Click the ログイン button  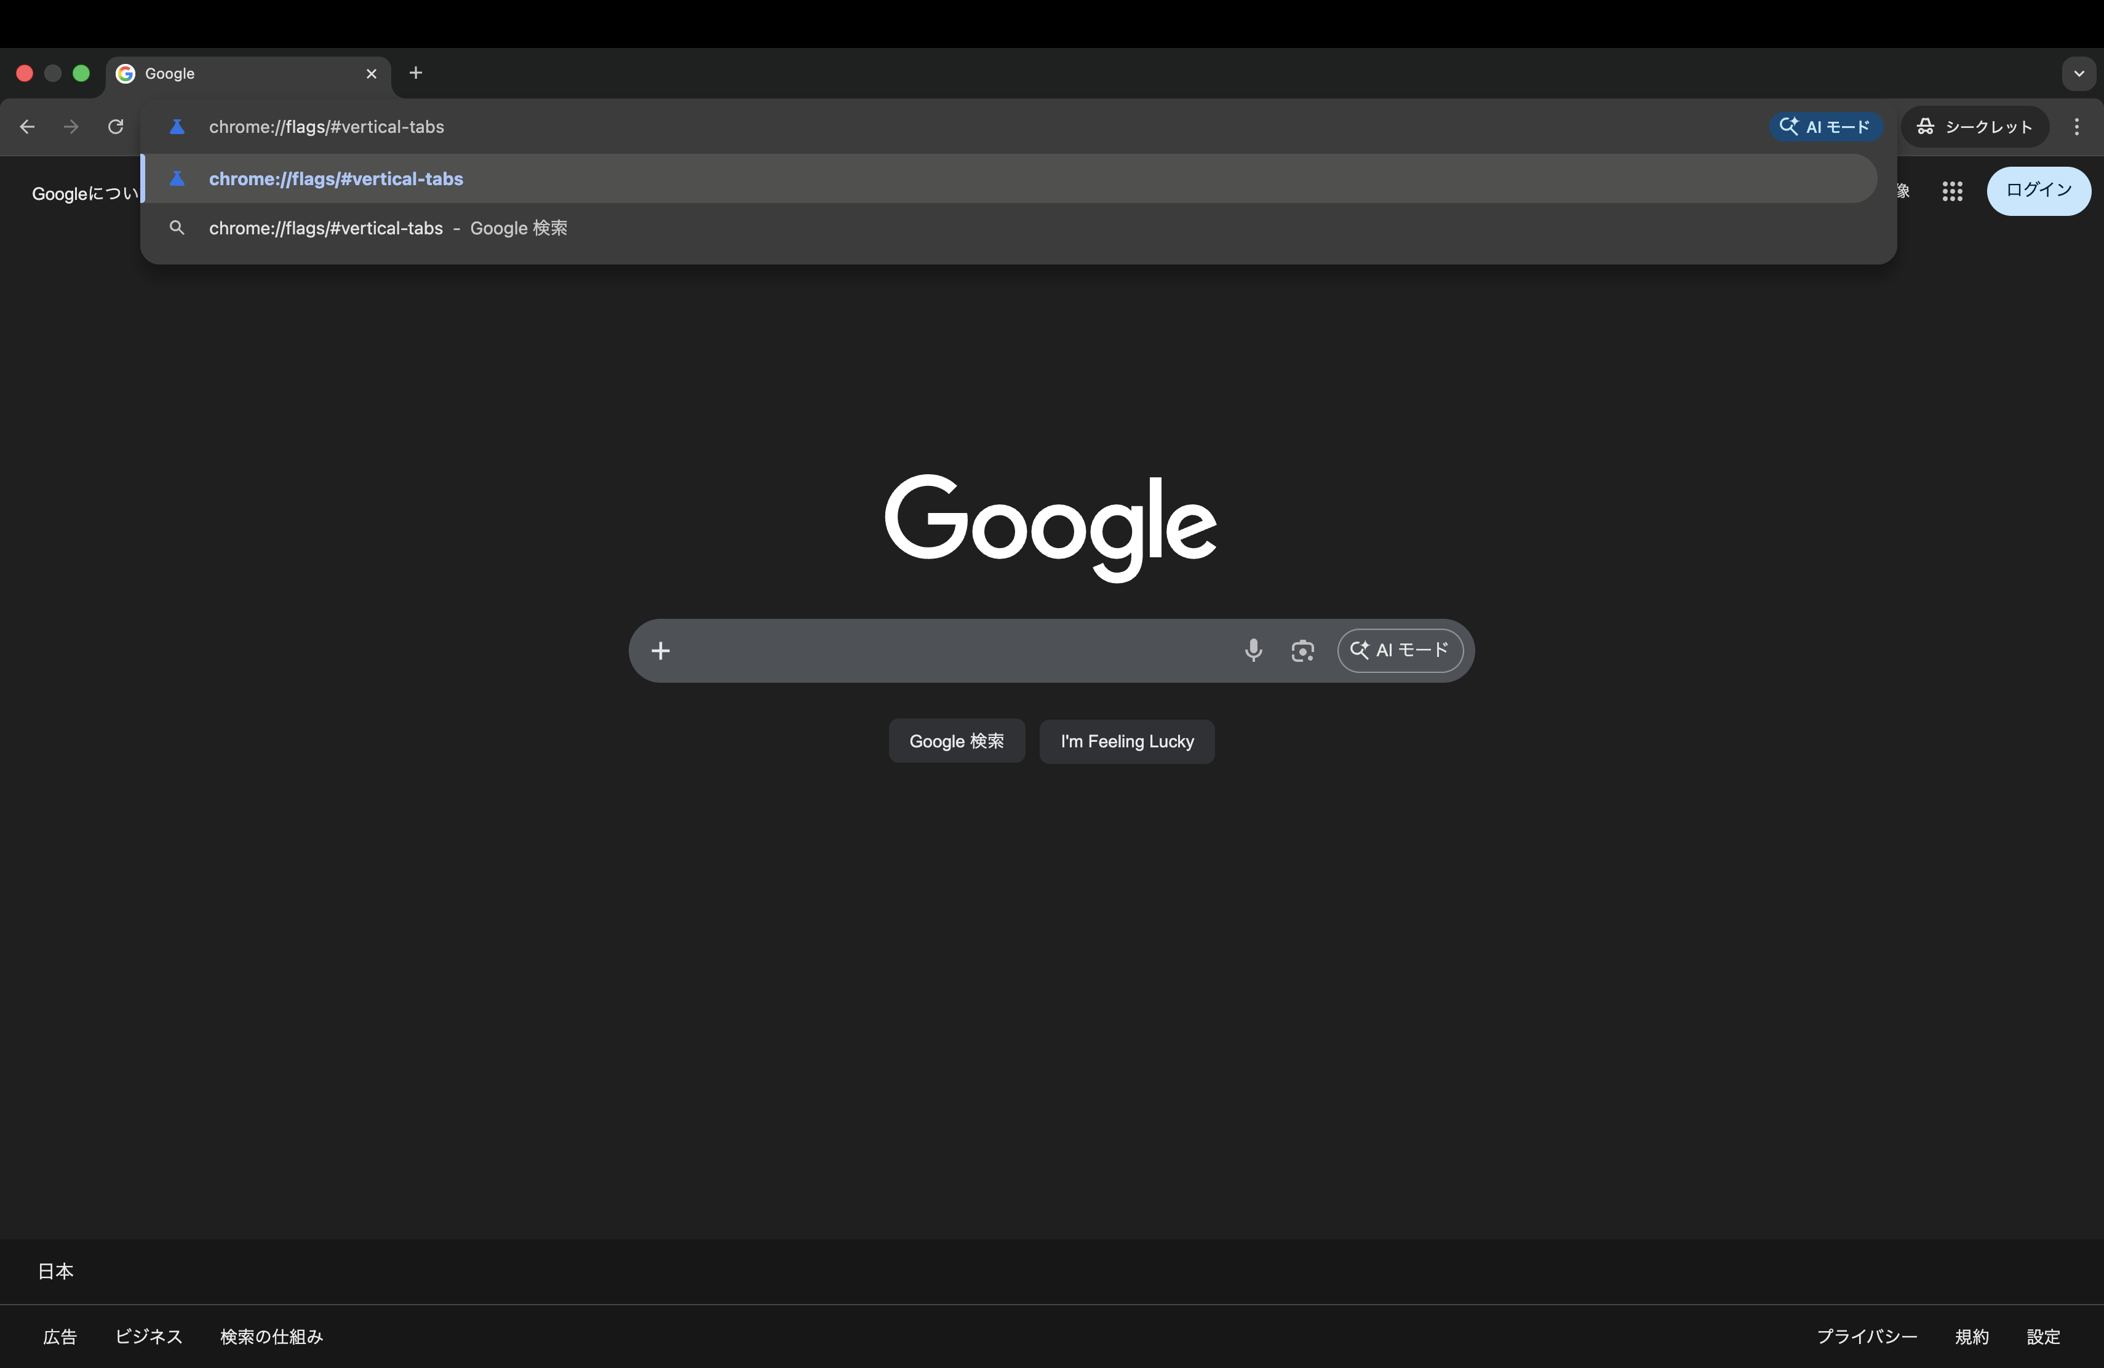2038,190
